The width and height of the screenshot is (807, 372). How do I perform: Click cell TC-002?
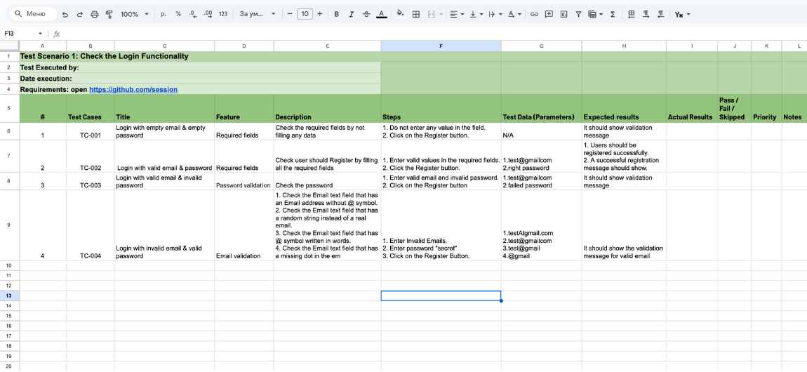[91, 157]
